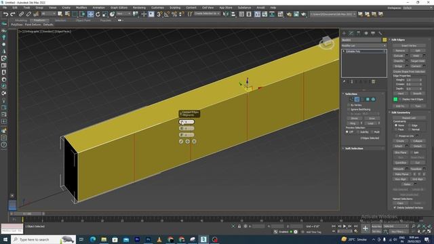This screenshot has height=244, width=434.
Task: Click the ViewCube in the viewport
Action: click(327, 43)
